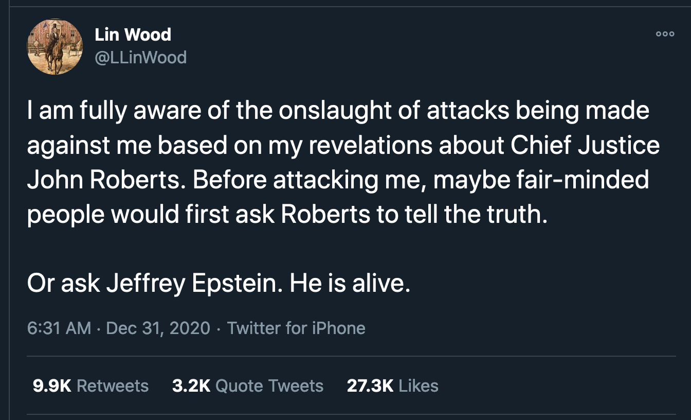
Task: Select the Dec 31, 2020 date
Action: (158, 328)
